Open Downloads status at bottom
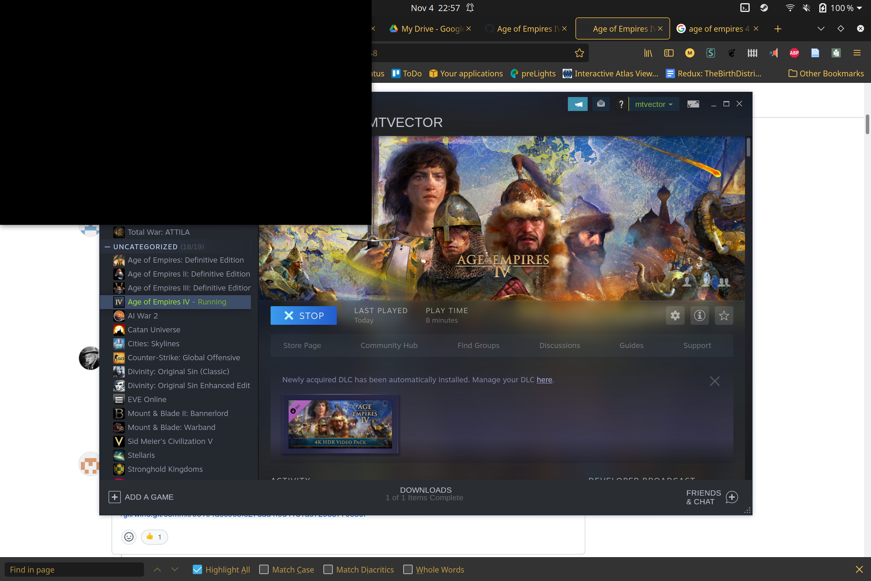The height and width of the screenshot is (581, 871). pyautogui.click(x=425, y=494)
